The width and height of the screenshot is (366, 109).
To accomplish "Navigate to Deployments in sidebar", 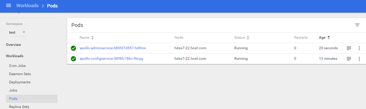I will (20, 82).
